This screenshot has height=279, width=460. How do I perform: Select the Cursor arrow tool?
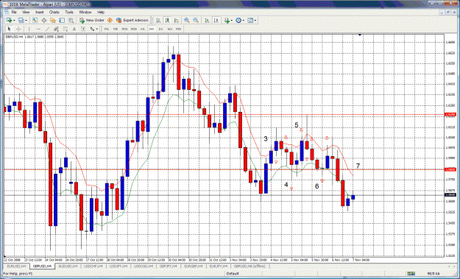click(x=9, y=29)
